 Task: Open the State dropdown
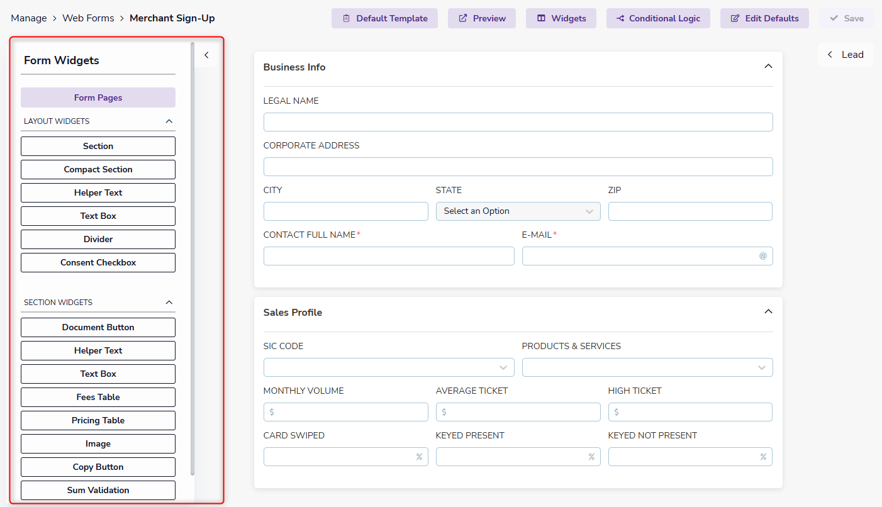coord(518,211)
